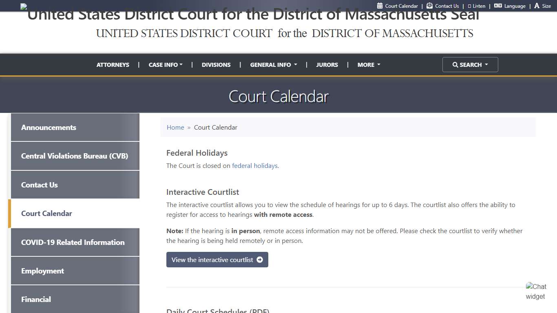The height and width of the screenshot is (313, 557).
Task: Expand the CASE INFO dropdown
Action: tap(165, 64)
